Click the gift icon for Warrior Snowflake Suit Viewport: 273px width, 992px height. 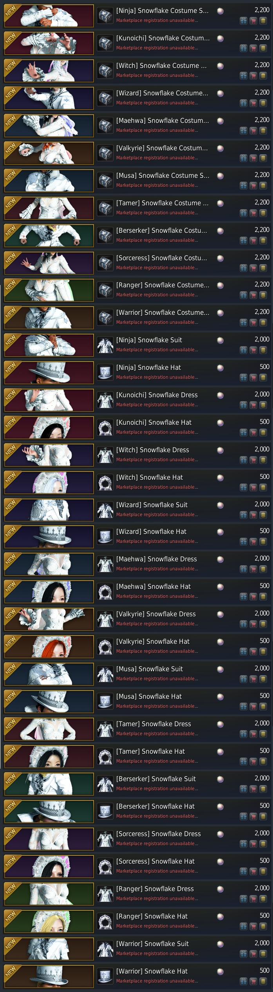point(243,954)
